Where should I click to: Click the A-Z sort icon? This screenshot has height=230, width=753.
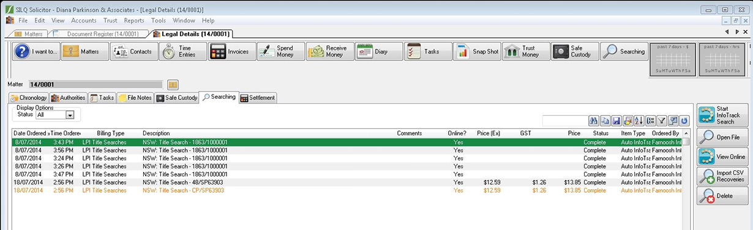click(639, 121)
